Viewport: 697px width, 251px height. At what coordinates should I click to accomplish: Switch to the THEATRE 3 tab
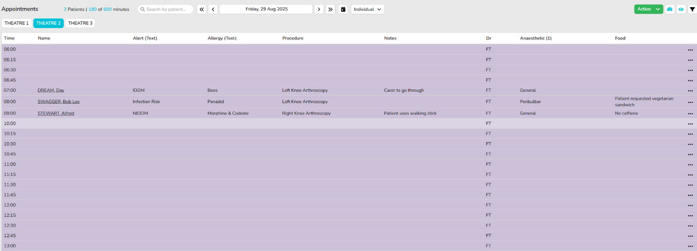tap(80, 23)
